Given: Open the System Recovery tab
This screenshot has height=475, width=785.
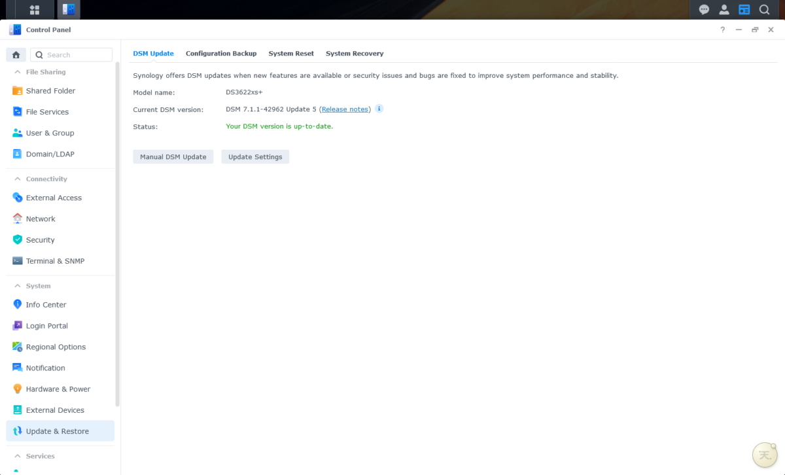Looking at the screenshot, I should pos(355,53).
